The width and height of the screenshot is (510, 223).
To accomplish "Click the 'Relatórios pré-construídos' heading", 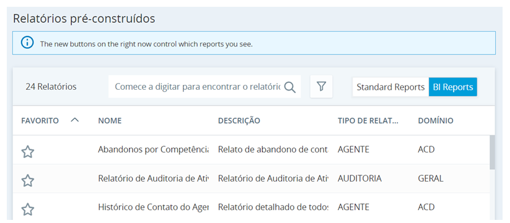I will [x=84, y=19].
